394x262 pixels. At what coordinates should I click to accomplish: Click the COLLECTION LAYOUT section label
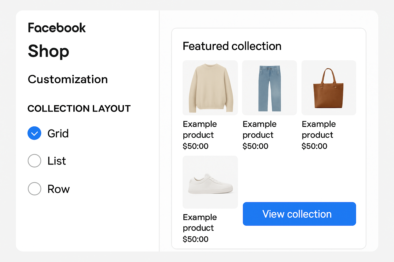(x=79, y=108)
